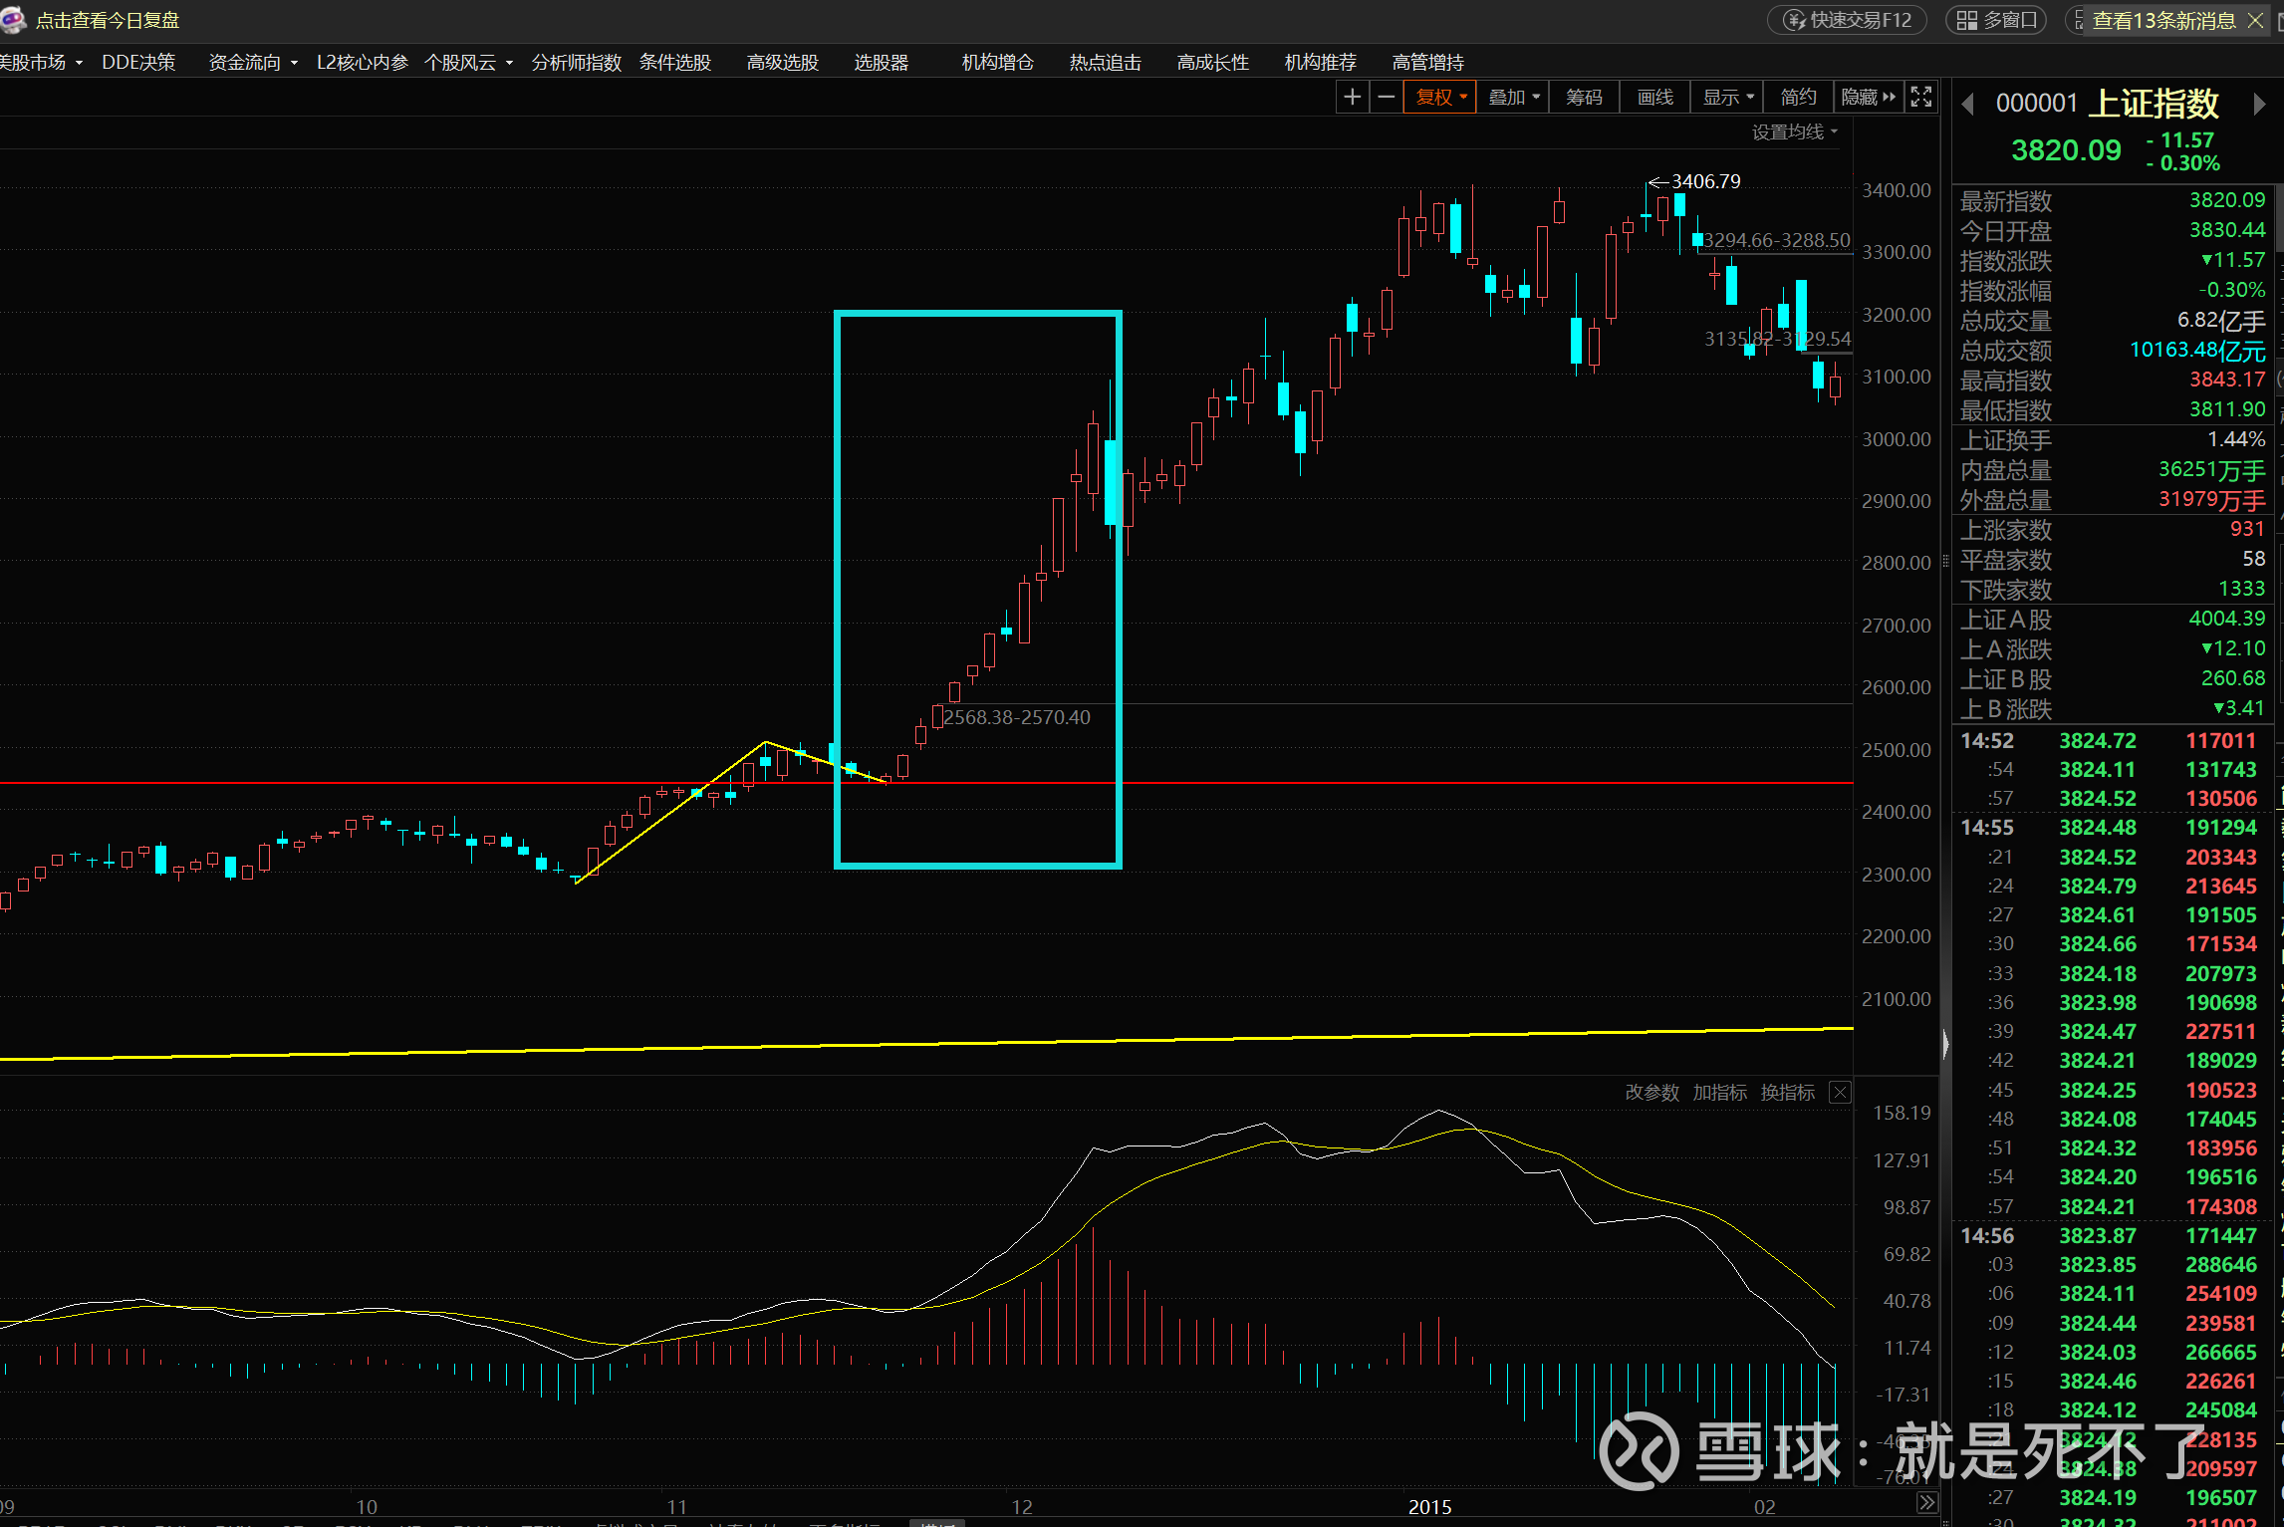Click the zoom in plus icon
Screen dimensions: 2284x1527
point(1352,97)
